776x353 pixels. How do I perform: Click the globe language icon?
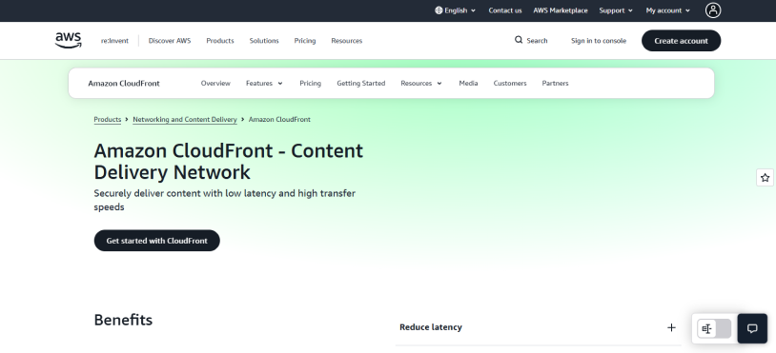tap(439, 10)
